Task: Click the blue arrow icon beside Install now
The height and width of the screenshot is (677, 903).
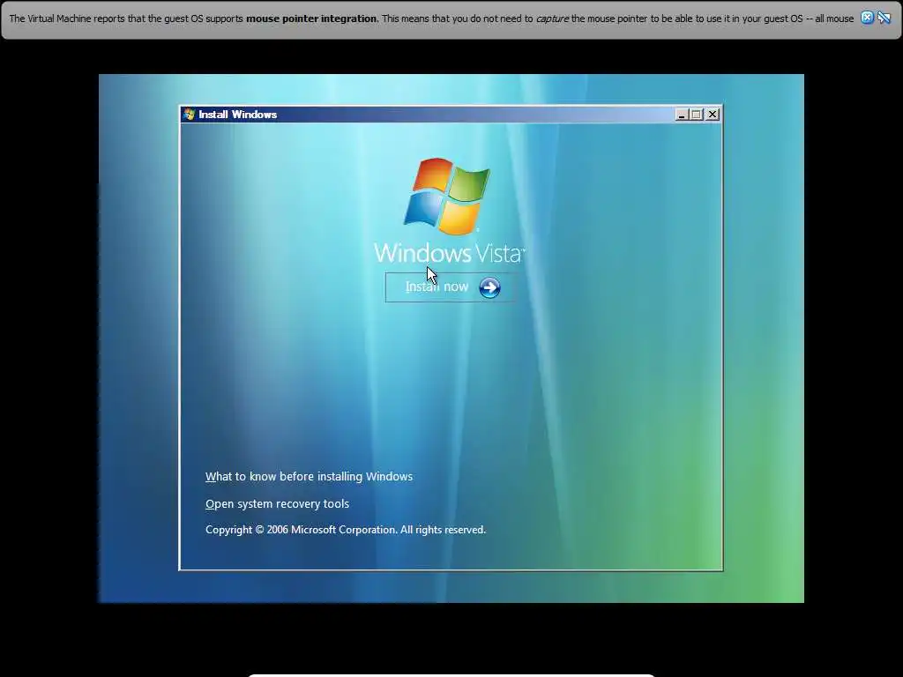Action: point(489,287)
